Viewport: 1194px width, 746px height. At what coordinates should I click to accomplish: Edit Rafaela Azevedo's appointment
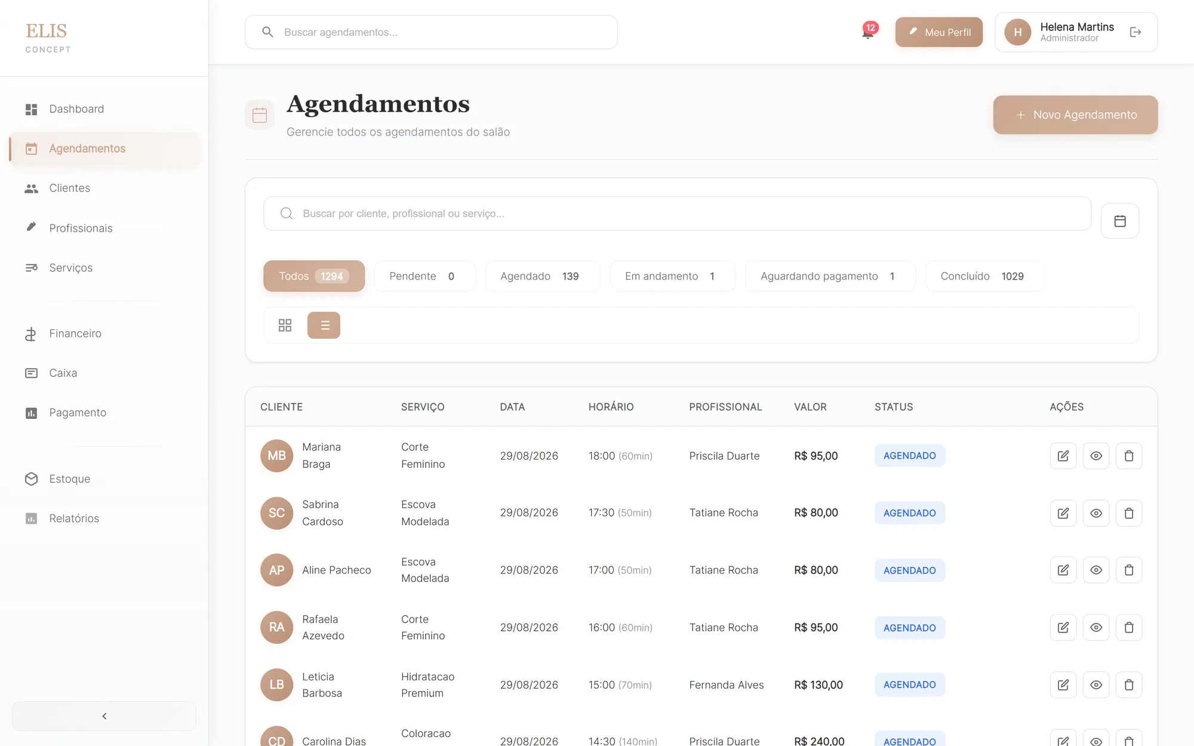[x=1063, y=627]
